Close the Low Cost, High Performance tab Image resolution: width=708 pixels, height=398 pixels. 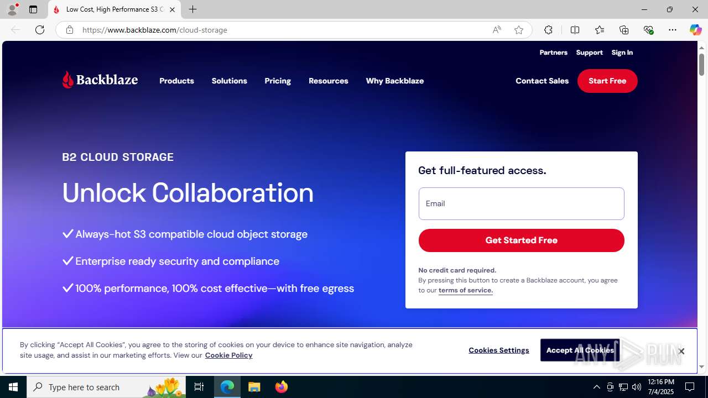tap(172, 9)
